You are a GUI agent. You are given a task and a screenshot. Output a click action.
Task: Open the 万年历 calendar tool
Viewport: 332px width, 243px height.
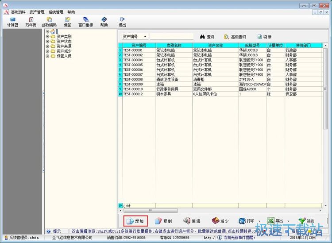tap(31, 22)
